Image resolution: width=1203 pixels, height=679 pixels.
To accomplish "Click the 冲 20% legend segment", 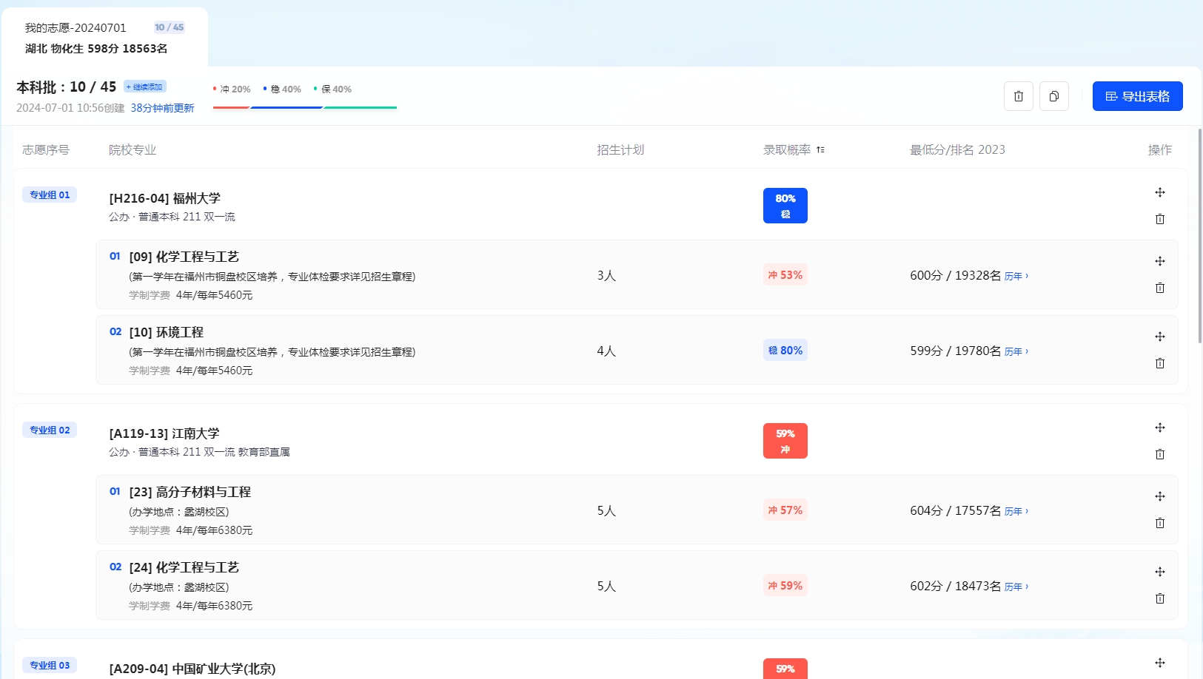I will (x=232, y=89).
